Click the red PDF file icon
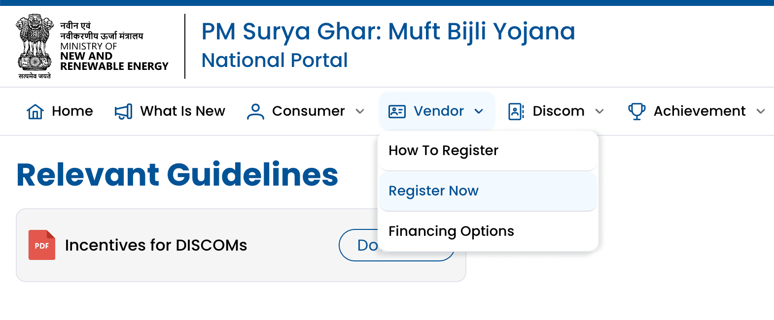This screenshot has width=774, height=320. coord(42,245)
